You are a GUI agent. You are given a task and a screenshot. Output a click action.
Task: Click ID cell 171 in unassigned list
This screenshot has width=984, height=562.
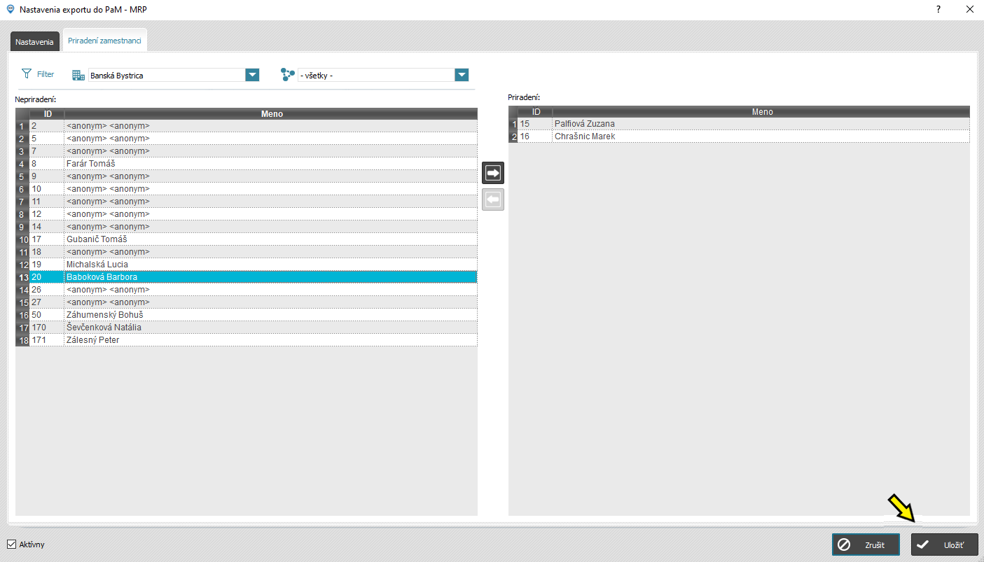pos(47,340)
